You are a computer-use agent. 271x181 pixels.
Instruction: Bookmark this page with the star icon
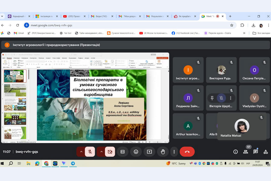[x=232, y=25]
